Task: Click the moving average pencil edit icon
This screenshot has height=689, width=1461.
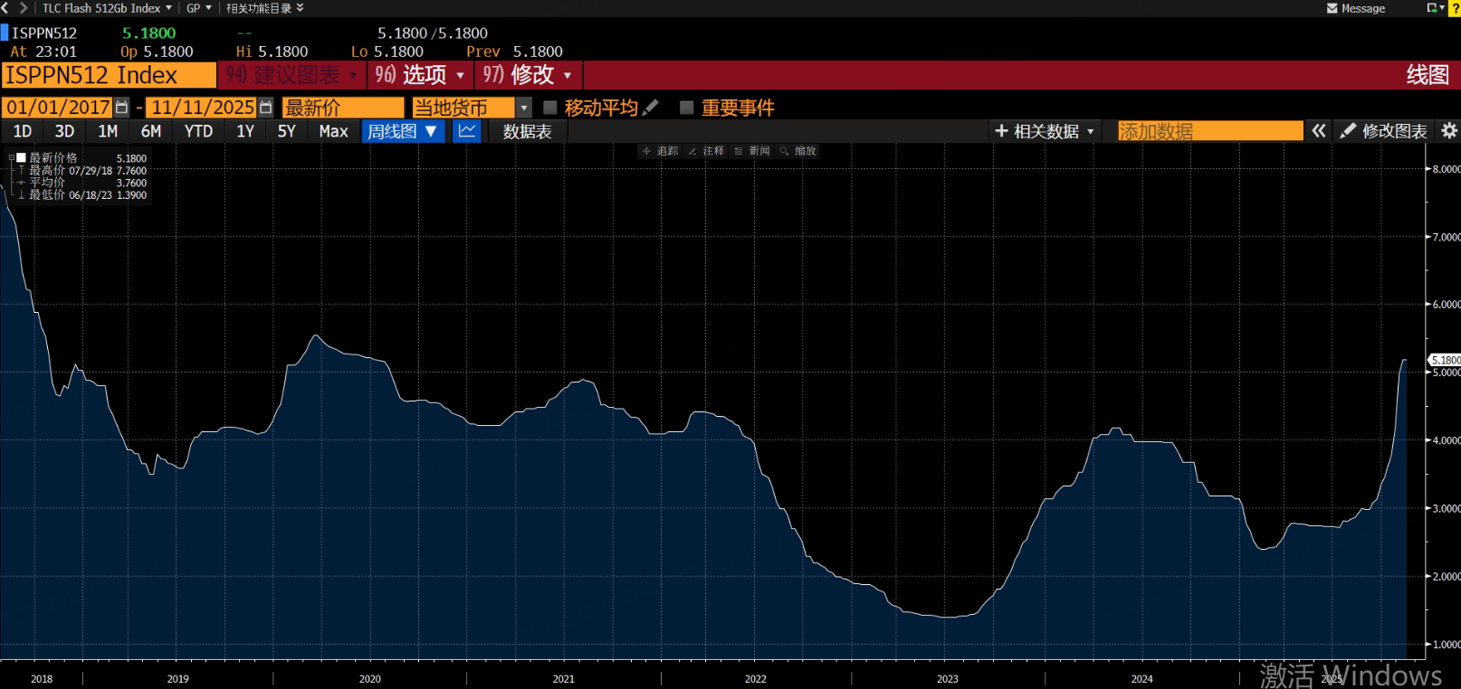Action: click(651, 108)
